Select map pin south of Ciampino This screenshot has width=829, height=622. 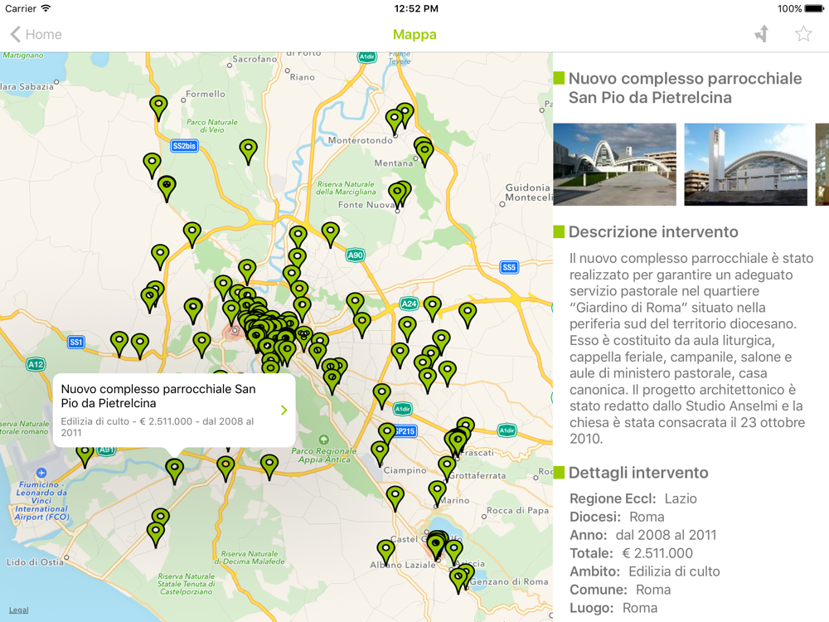(395, 498)
